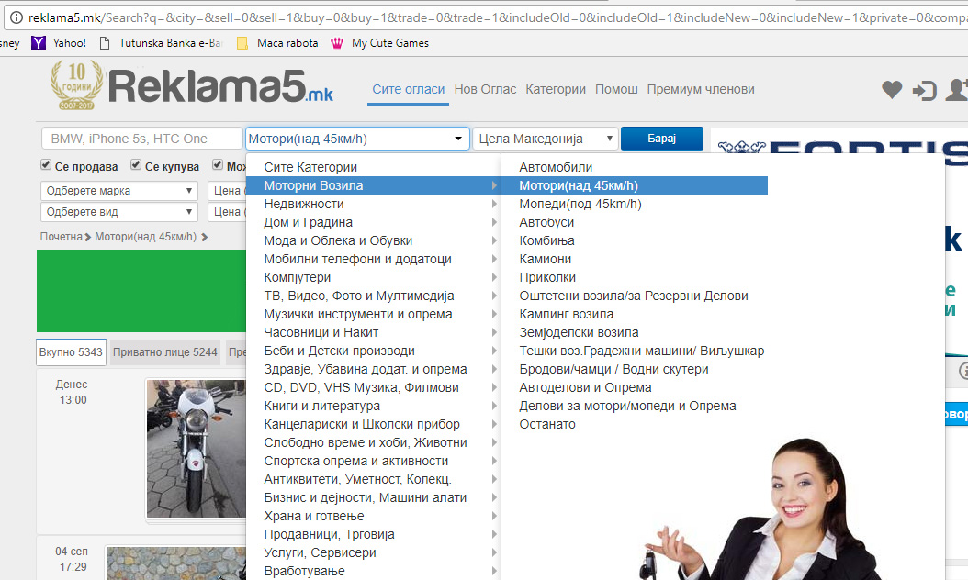Open the Yahoo! bookmark

coord(60,42)
